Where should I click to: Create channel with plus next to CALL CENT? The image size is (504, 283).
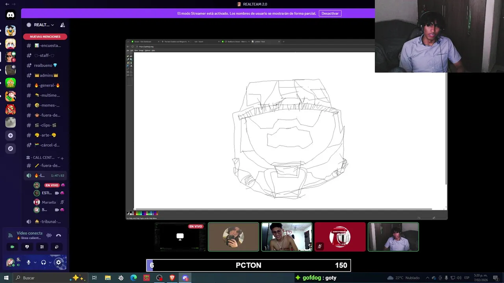click(x=62, y=158)
